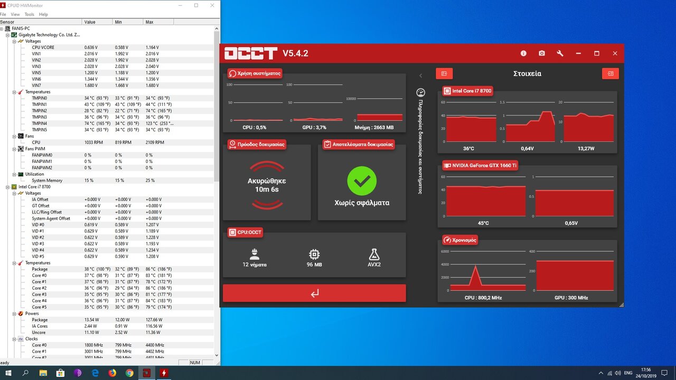Image resolution: width=676 pixels, height=380 pixels.
Task: Click the 96 MB memory chip icon
Action: click(x=314, y=253)
